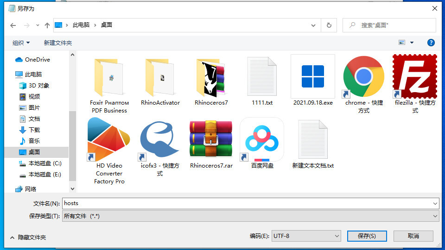Select the filezilla shortcut icon
Image resolution: width=445 pixels, height=250 pixels.
pyautogui.click(x=415, y=77)
